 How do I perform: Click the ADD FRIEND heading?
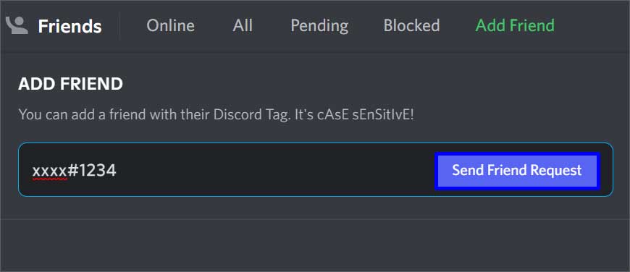click(71, 84)
